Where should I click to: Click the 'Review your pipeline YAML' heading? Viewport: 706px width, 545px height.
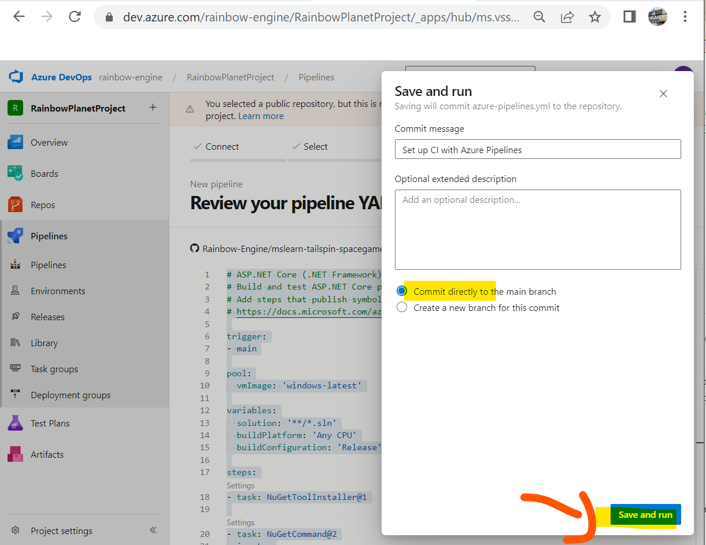pos(286,203)
